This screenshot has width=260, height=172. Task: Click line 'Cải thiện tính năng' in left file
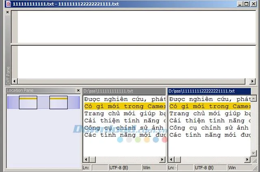125,120
